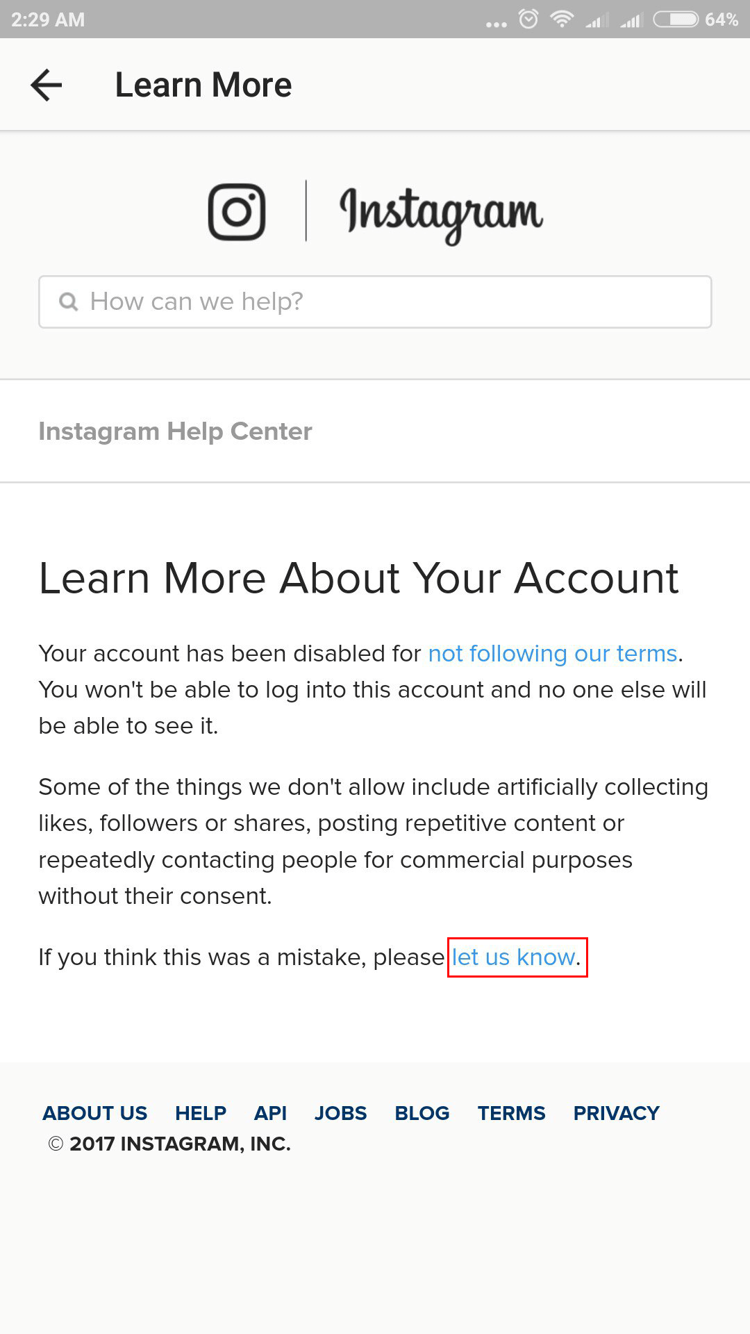Tap the alarm clock status icon
This screenshot has height=1334, width=750.
pos(528,19)
